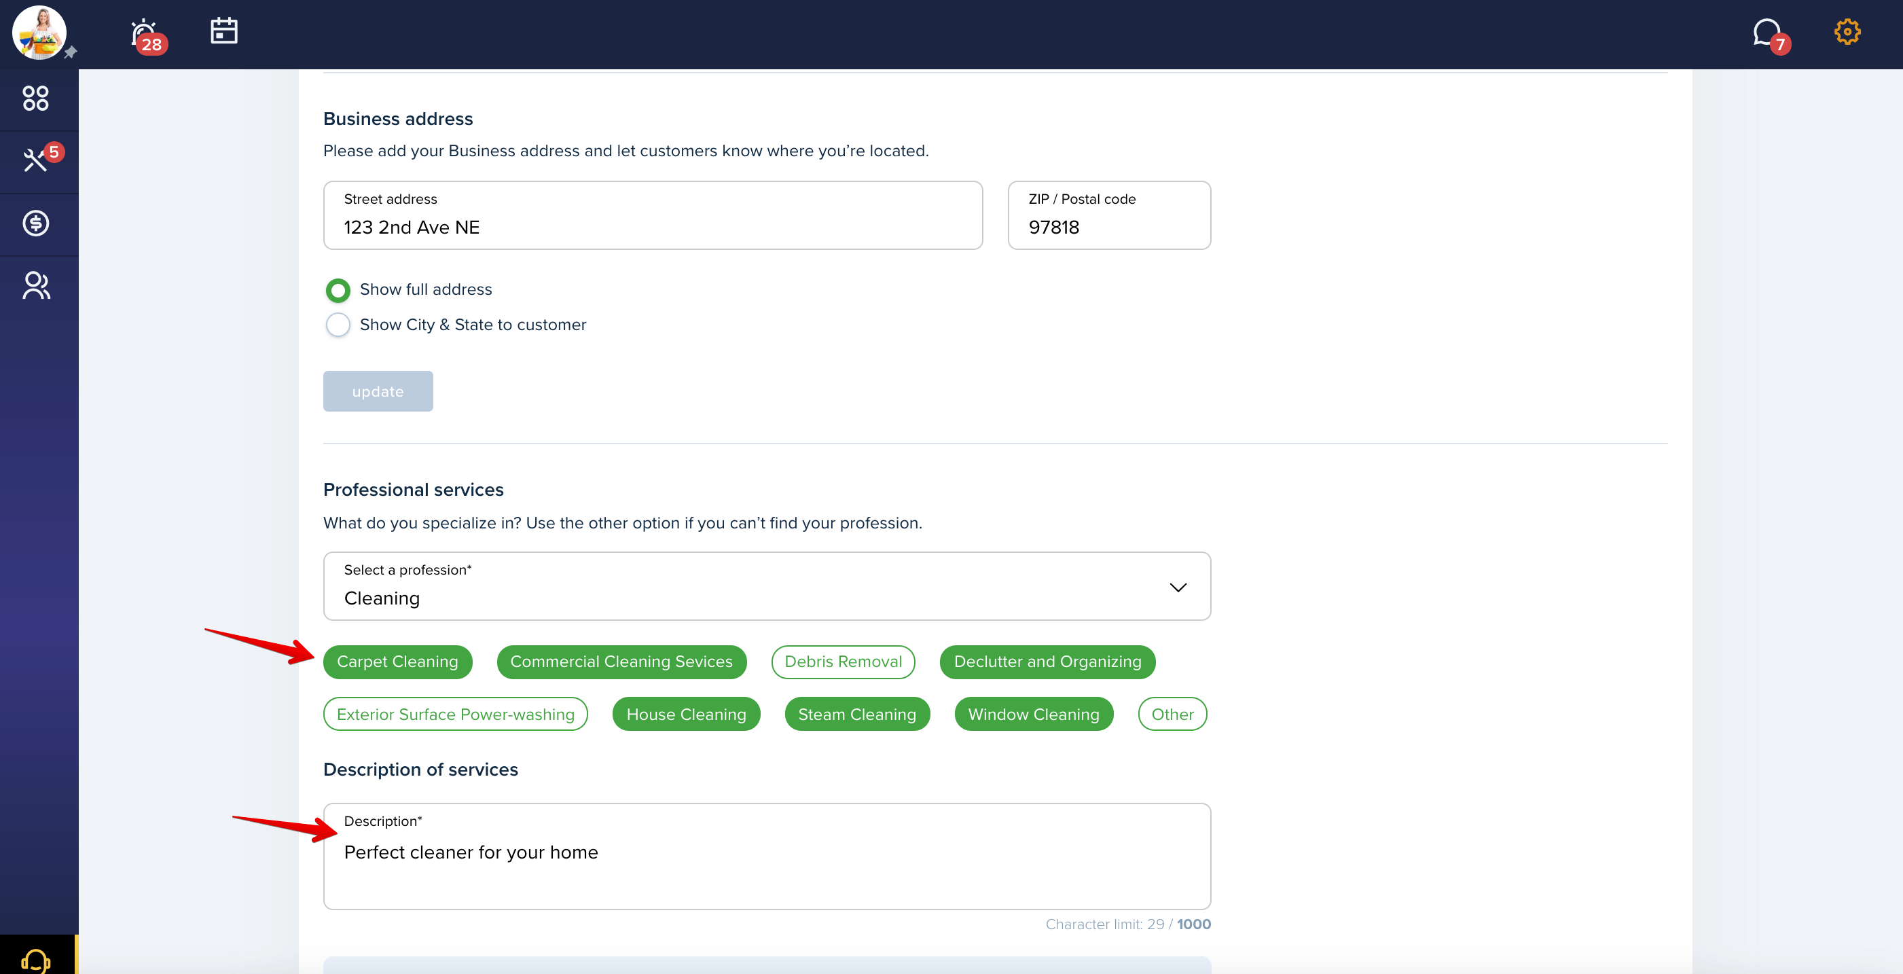Open the settings gear icon

[x=1847, y=32]
